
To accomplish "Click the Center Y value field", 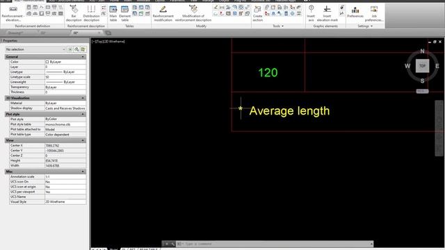I will [x=65, y=151].
